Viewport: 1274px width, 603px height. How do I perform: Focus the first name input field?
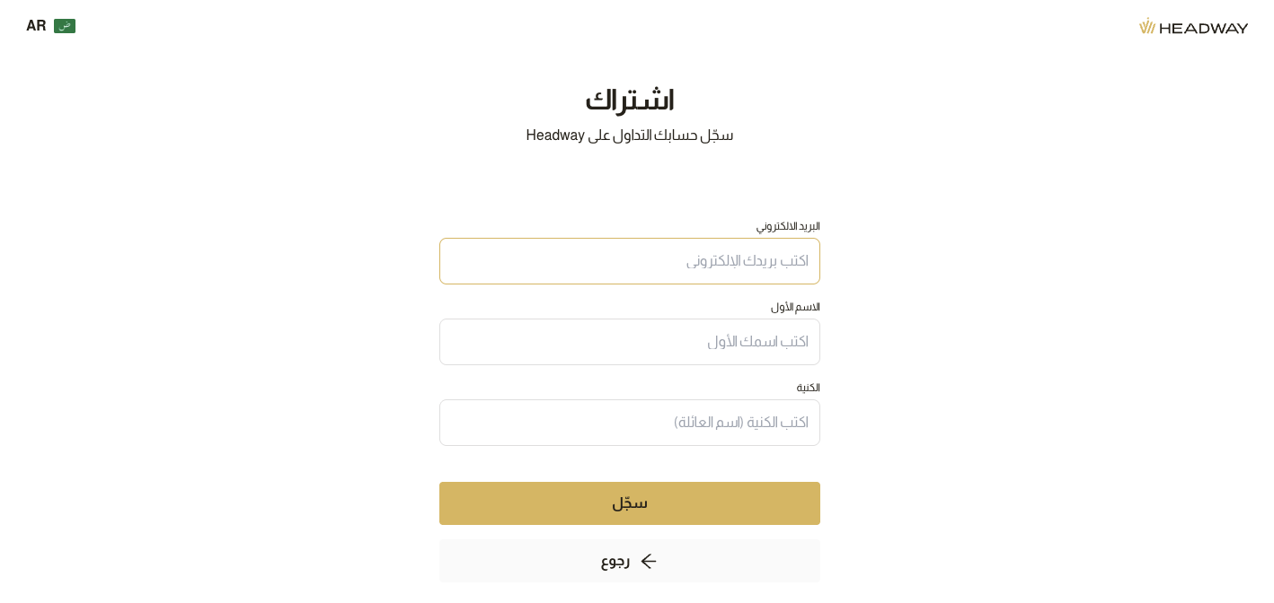[629, 342]
